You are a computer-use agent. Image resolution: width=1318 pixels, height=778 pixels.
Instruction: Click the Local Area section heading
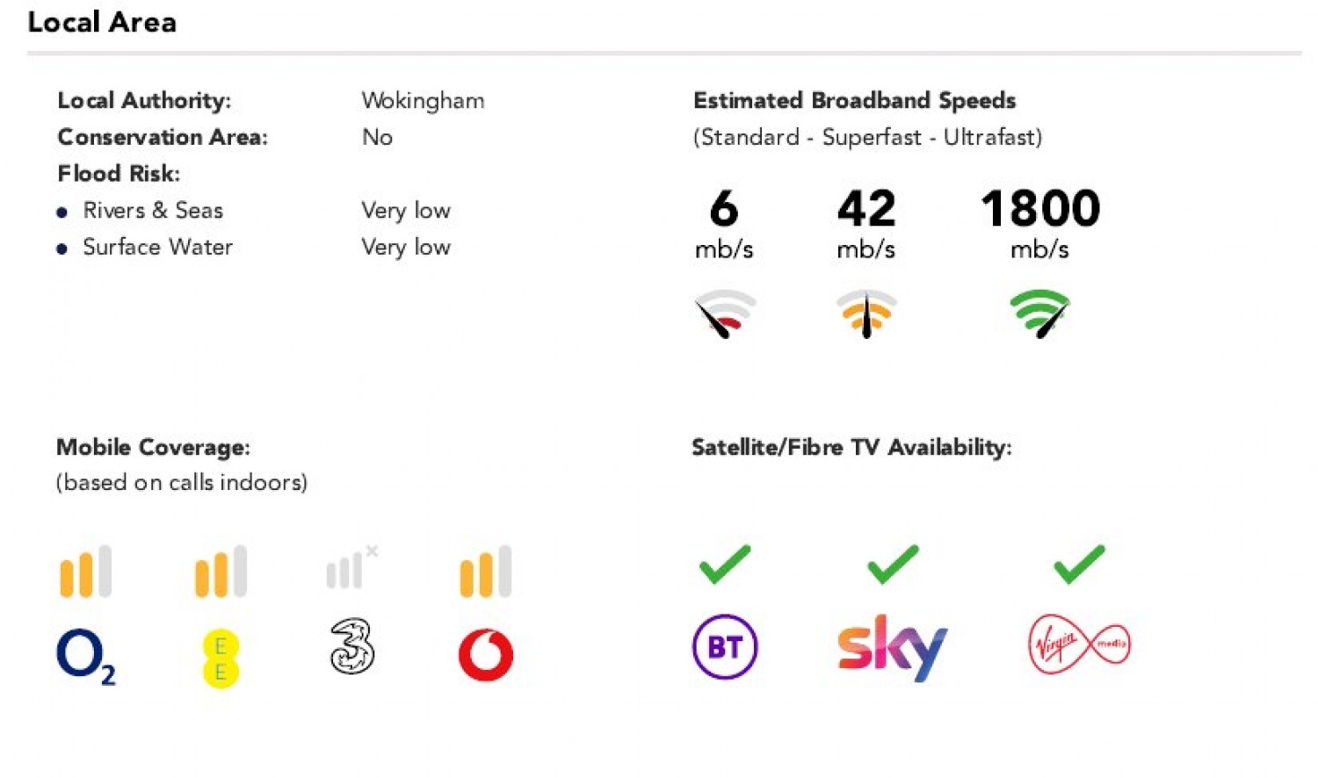pyautogui.click(x=102, y=22)
